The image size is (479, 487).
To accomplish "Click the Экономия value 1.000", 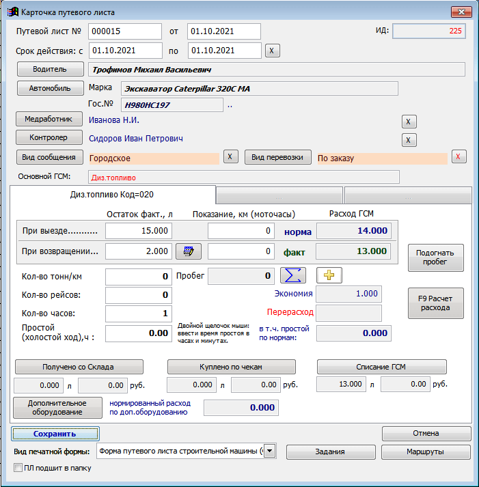I will (x=349, y=294).
